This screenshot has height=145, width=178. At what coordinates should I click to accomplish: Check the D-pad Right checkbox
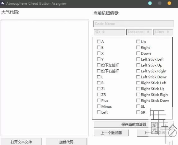point(138,48)
